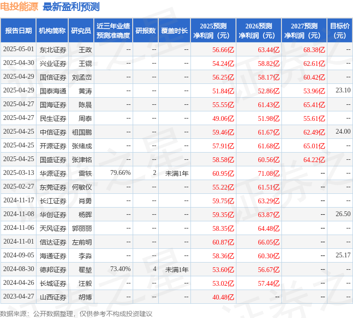Click the 信达证券 institution cell
Image resolution: width=353 pixels, height=318 pixels.
click(53, 242)
